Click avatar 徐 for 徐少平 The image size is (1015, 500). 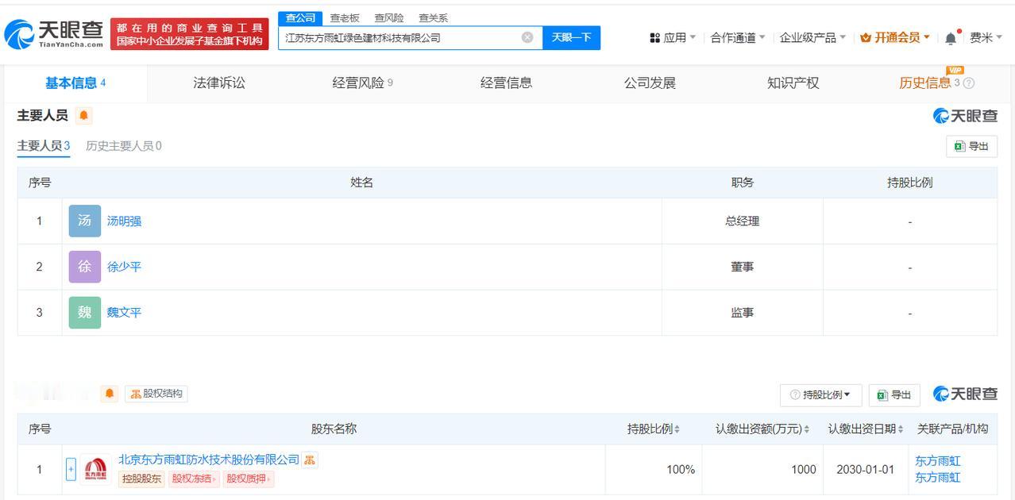(85, 267)
